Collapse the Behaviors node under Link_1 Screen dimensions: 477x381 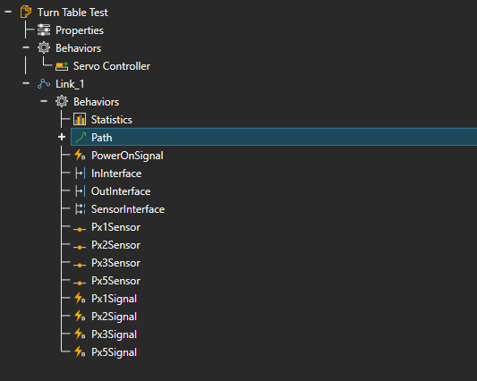(x=44, y=101)
